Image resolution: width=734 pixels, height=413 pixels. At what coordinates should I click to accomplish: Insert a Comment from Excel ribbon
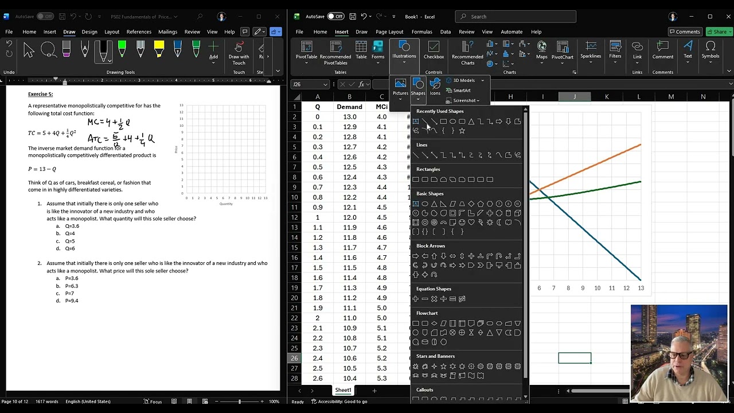coord(662,50)
